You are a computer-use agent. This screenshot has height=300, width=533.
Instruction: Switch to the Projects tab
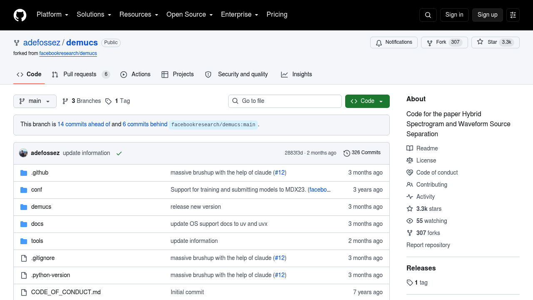(178, 75)
